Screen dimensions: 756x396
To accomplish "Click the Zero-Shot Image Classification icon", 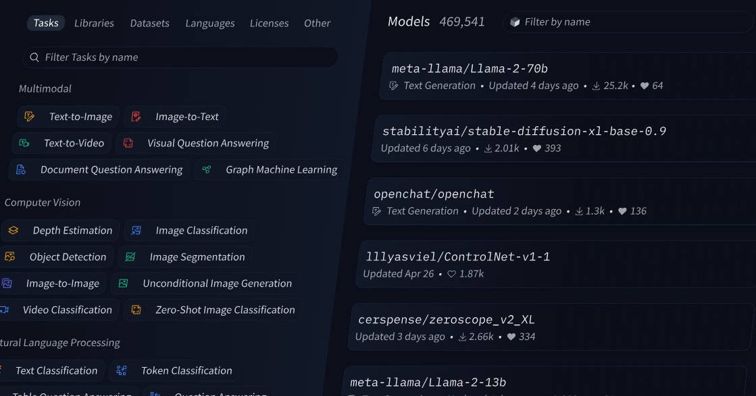I will (x=136, y=310).
